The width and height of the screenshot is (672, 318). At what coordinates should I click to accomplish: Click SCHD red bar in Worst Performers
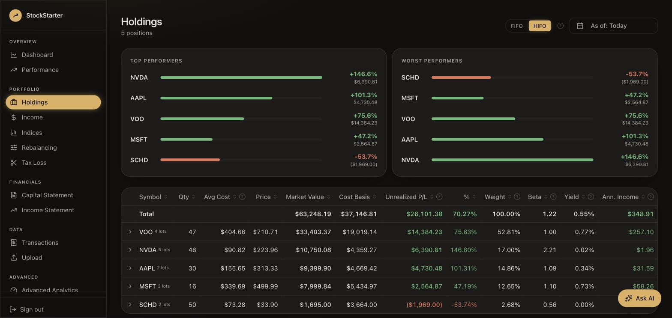[461, 77]
